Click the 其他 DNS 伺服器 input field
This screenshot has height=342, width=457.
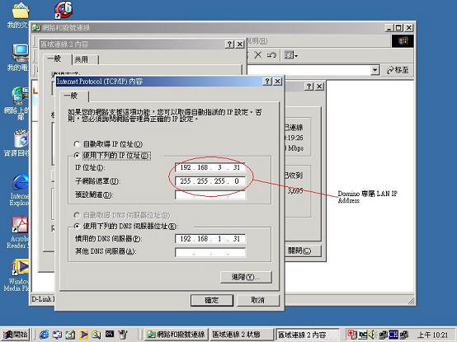coord(210,252)
